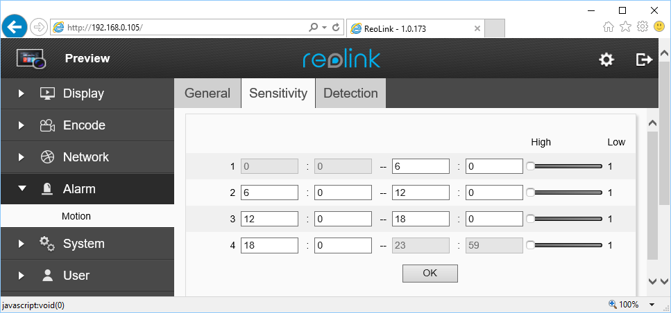The width and height of the screenshot is (671, 313).
Task: Click the browser home icon
Action: pyautogui.click(x=609, y=27)
